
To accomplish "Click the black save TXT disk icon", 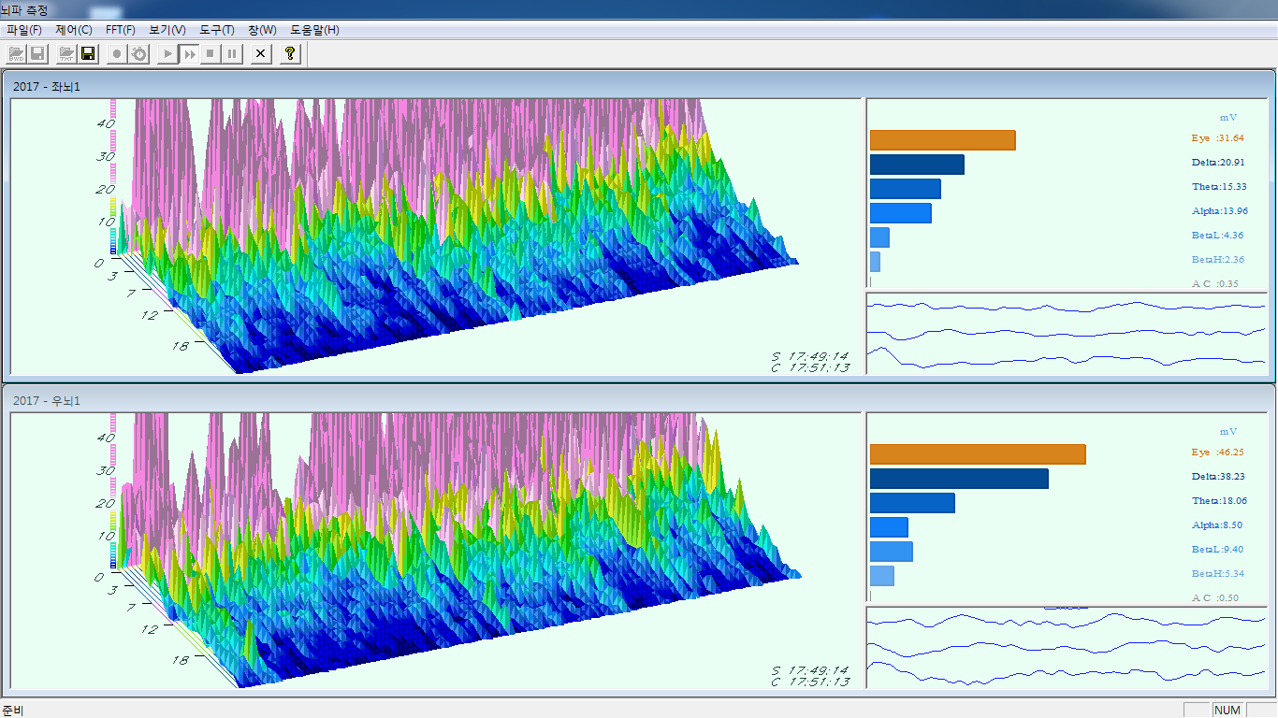I will pyautogui.click(x=88, y=54).
